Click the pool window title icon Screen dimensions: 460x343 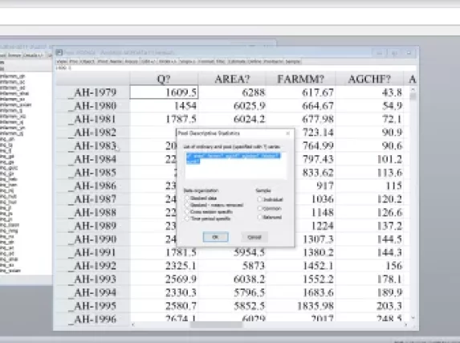click(59, 52)
